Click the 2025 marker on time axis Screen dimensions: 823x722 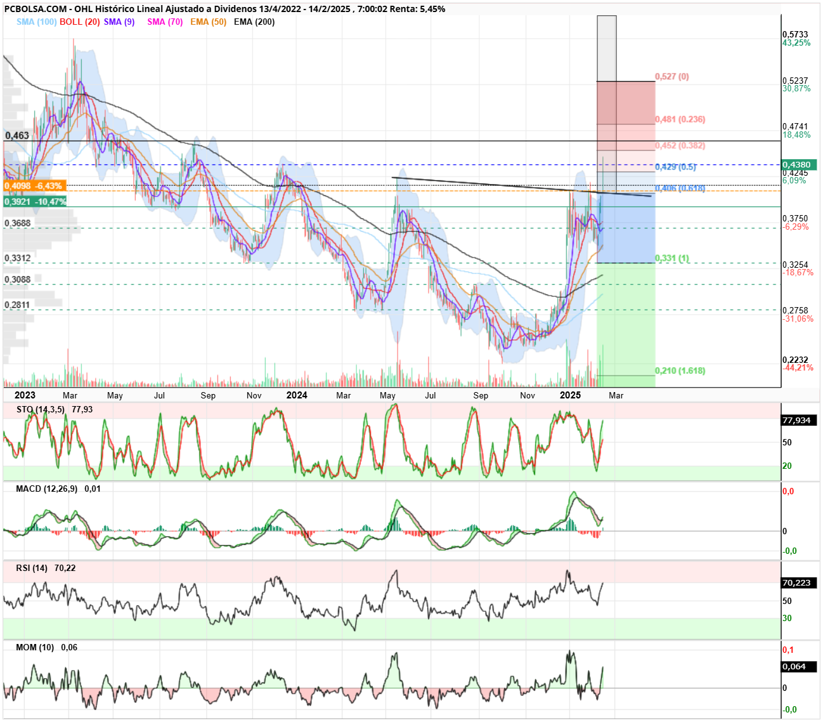point(571,395)
